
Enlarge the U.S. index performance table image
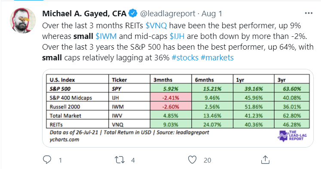[x=178, y=108]
